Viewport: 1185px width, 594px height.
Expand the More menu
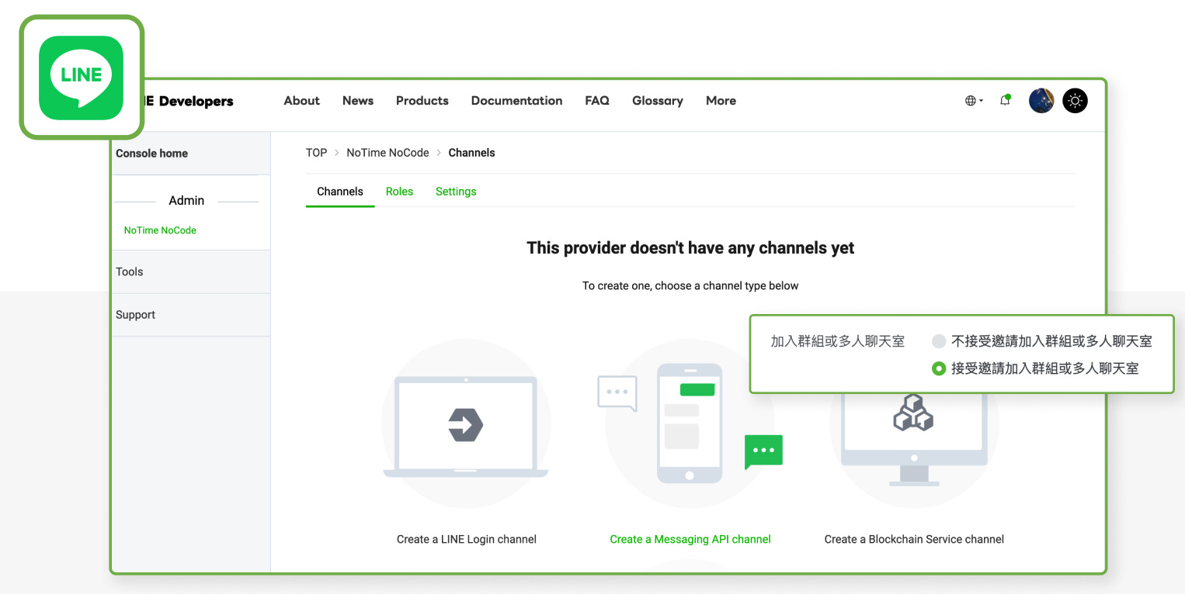pos(721,101)
